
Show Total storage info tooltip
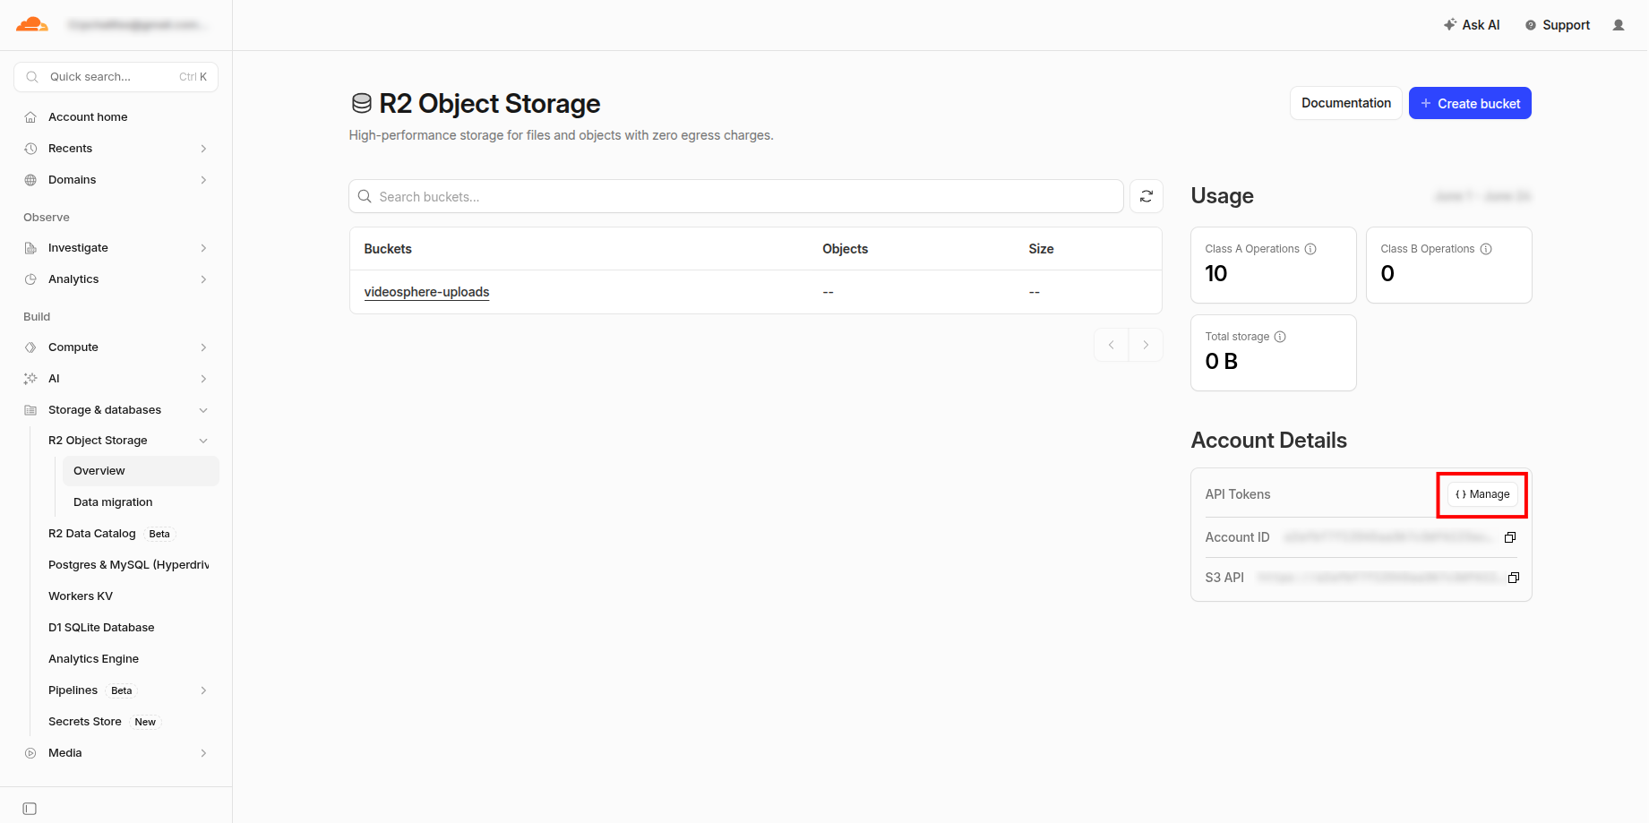pyautogui.click(x=1280, y=337)
